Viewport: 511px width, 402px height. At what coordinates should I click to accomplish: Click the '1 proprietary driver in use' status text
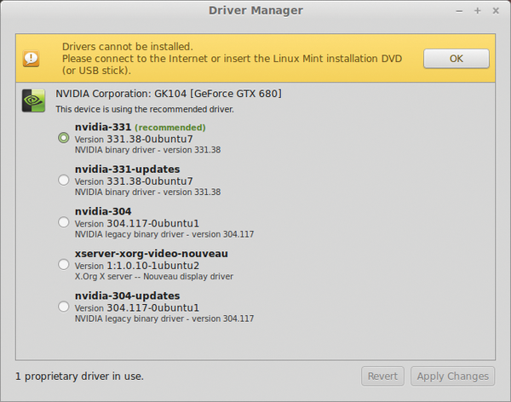[79, 376]
